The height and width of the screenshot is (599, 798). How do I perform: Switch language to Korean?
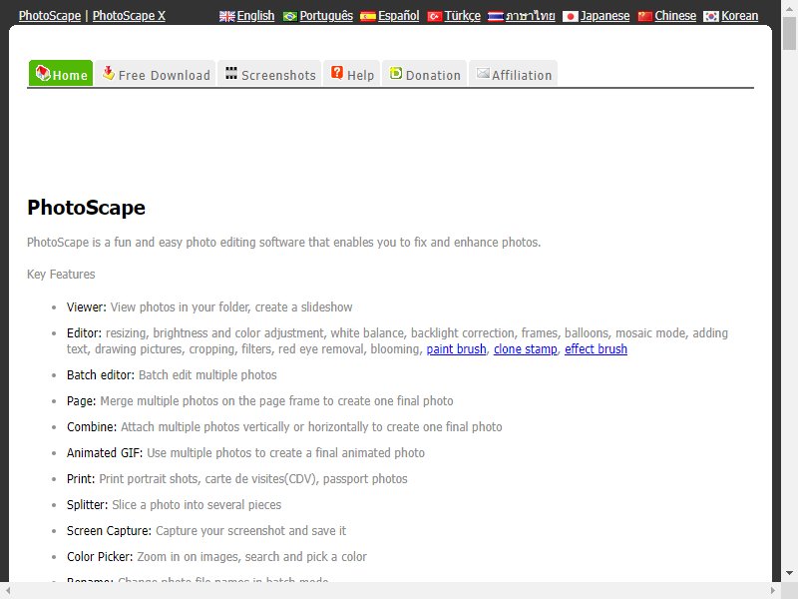(739, 16)
